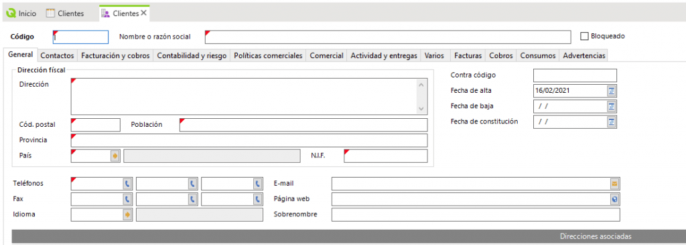
Task: Click the Página web input field
Action: (471, 199)
